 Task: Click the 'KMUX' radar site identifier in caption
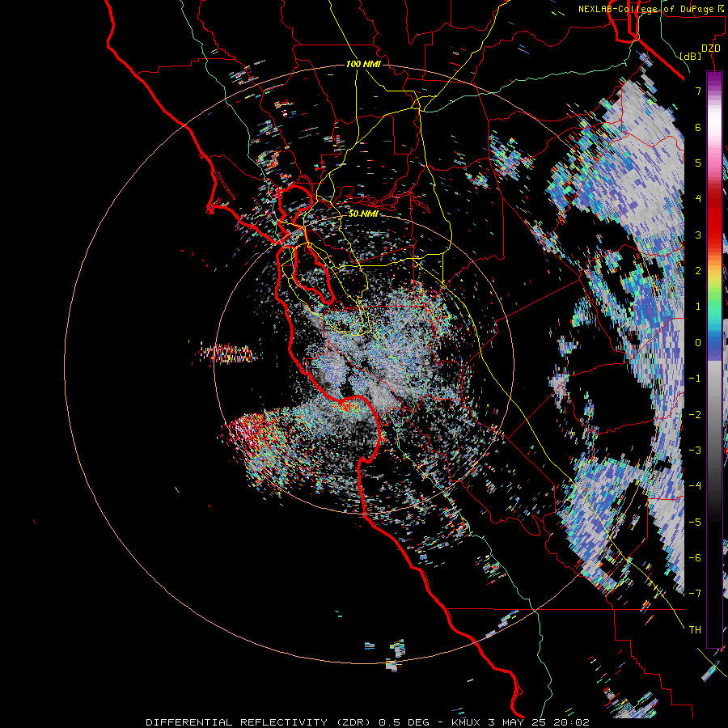[467, 722]
